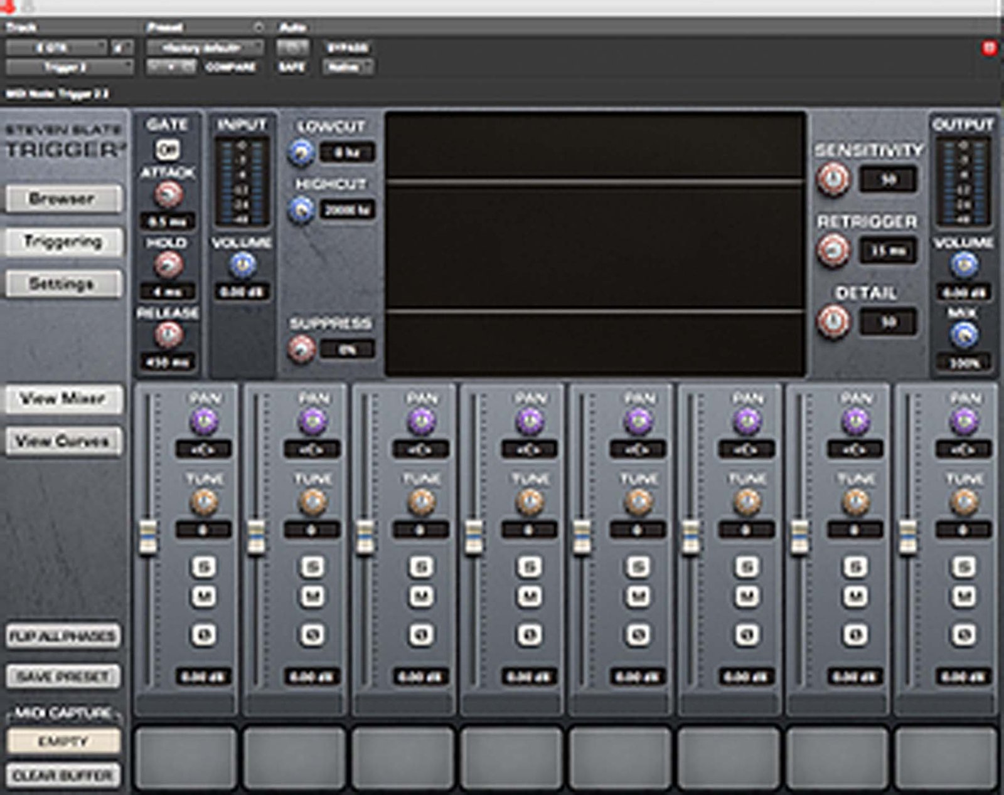
Task: Click the Gate Release knob
Action: tap(168, 335)
